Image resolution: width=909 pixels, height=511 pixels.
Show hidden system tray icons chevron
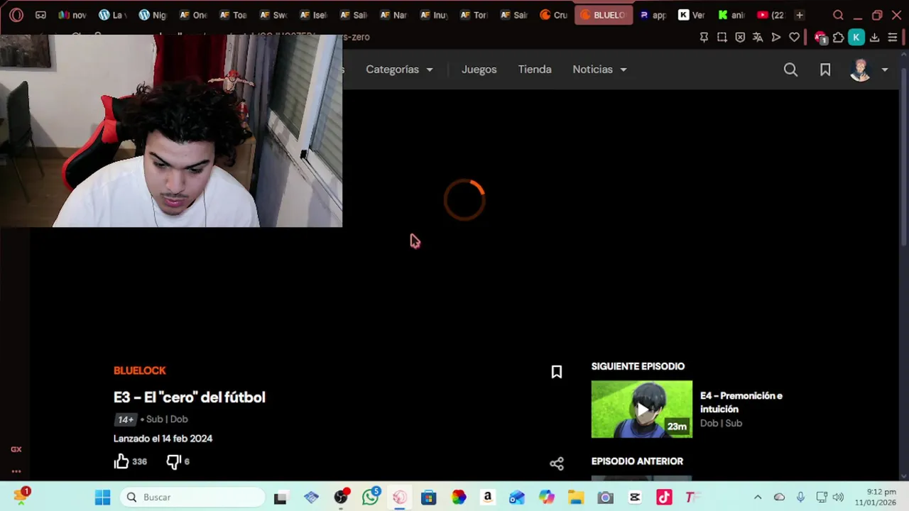click(x=758, y=498)
